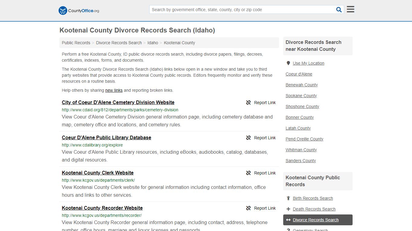
Task: Report Link for Cemetery Division Website
Action: click(x=265, y=103)
